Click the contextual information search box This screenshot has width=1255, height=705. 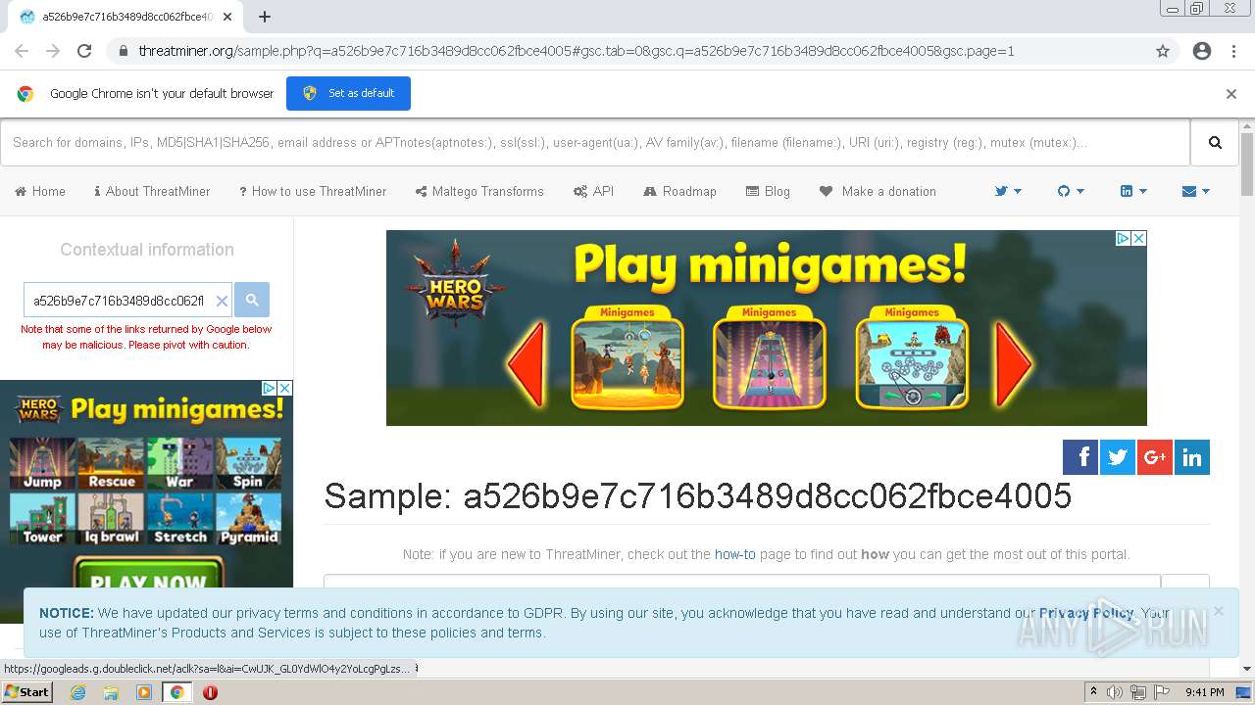(118, 301)
